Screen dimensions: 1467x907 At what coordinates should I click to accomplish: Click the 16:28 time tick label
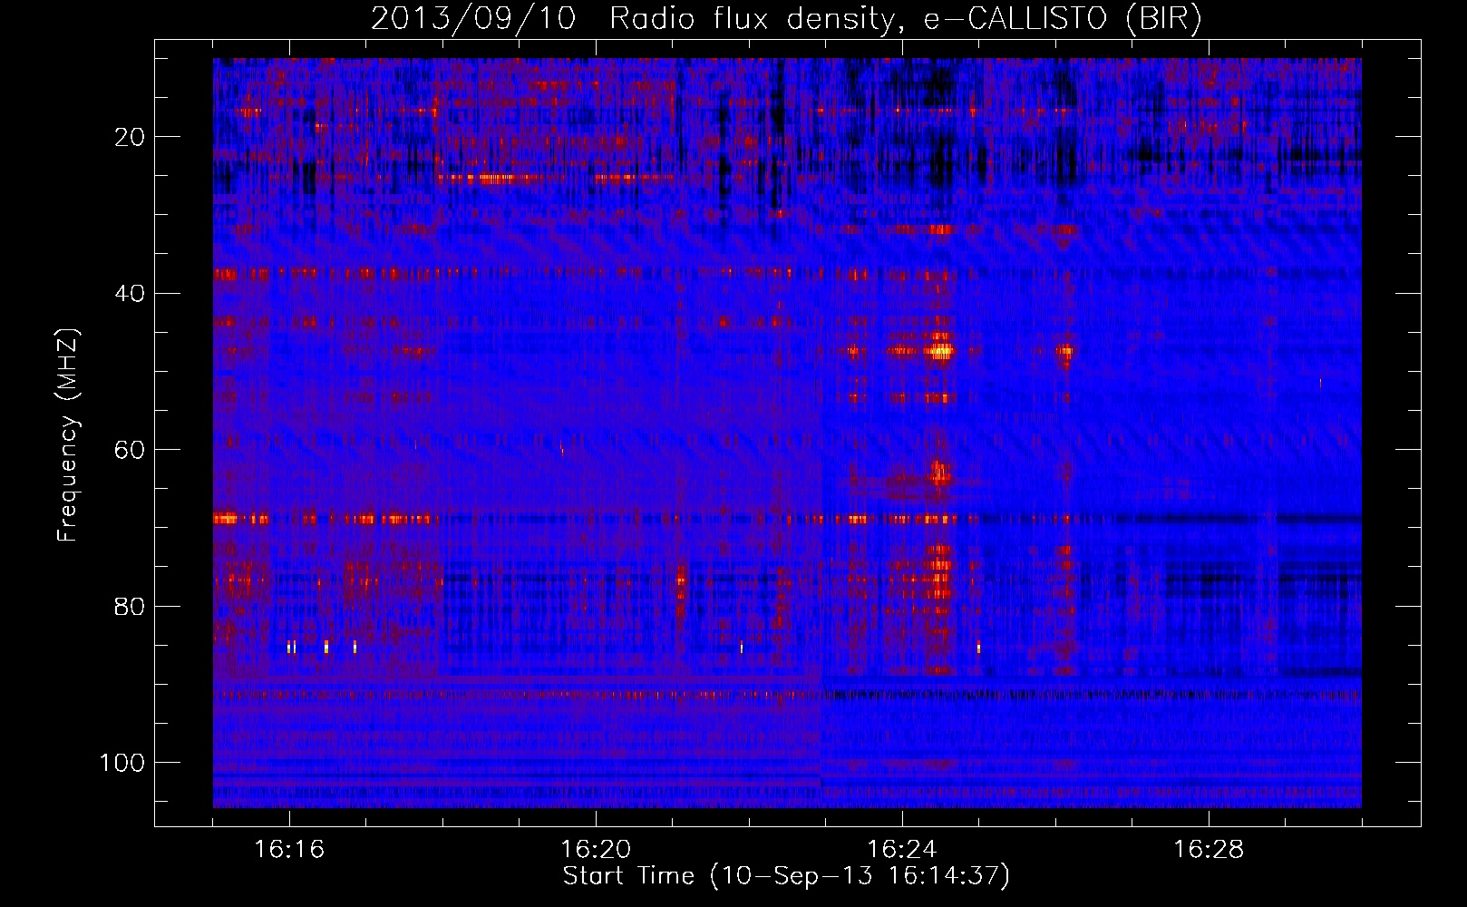click(1209, 849)
